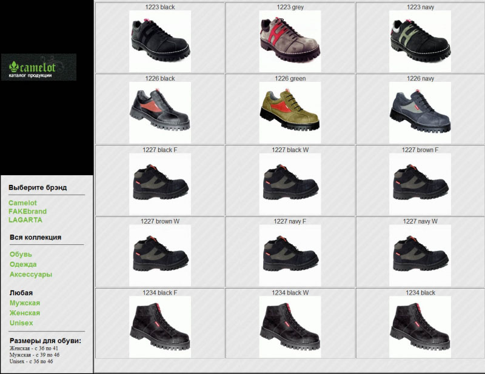Click the '1227 black F' product title
Screen dimensions: 485x374
point(160,150)
